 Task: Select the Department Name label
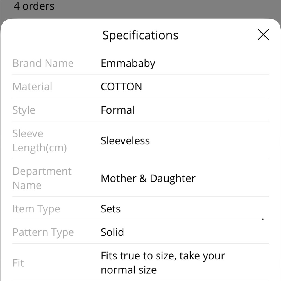(42, 178)
